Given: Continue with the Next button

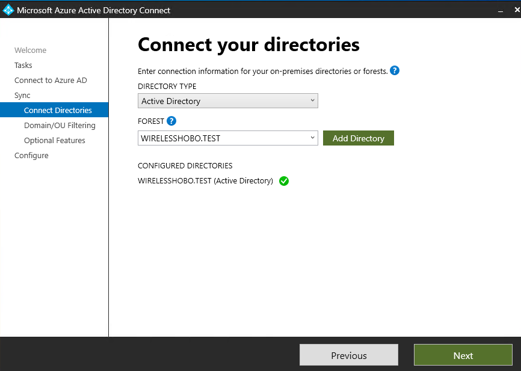Looking at the screenshot, I should pyautogui.click(x=463, y=355).
